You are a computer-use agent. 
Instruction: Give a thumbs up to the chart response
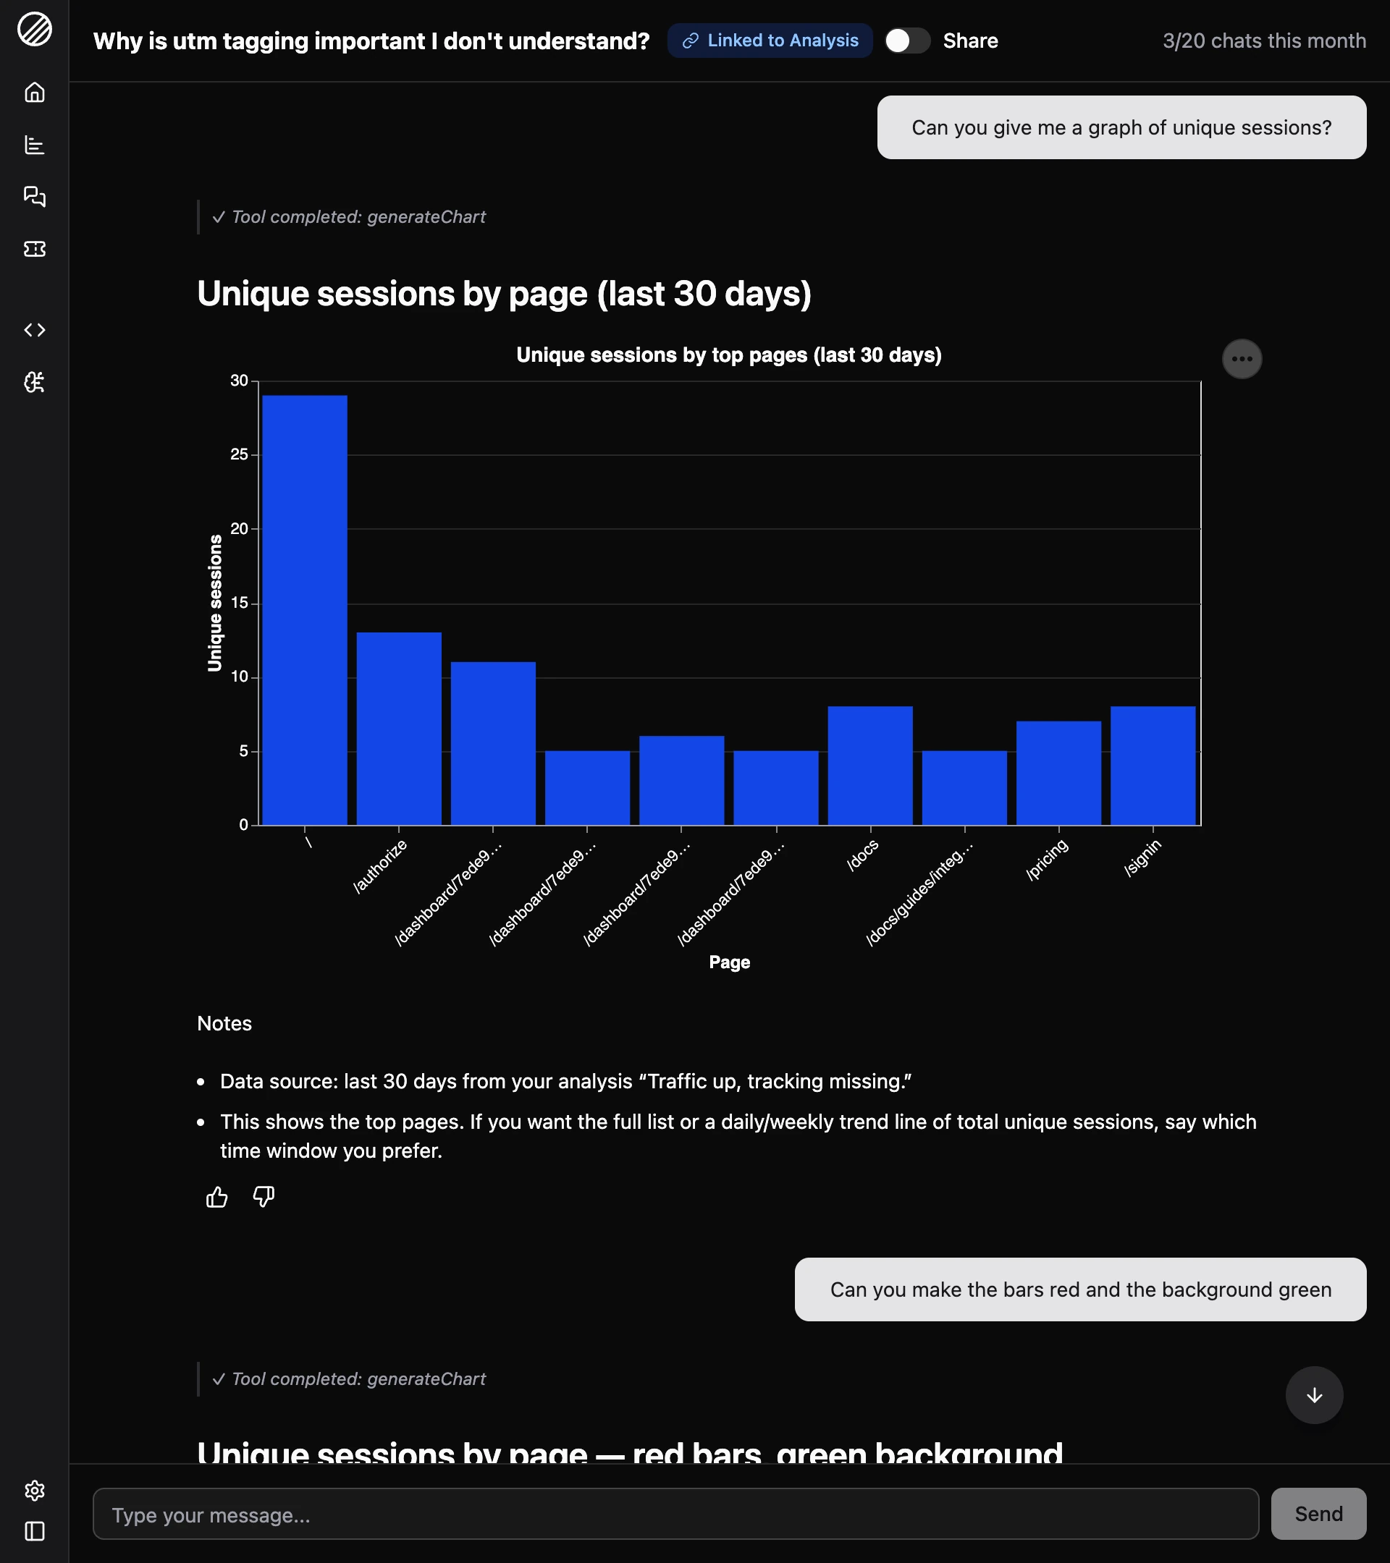[x=216, y=1197]
